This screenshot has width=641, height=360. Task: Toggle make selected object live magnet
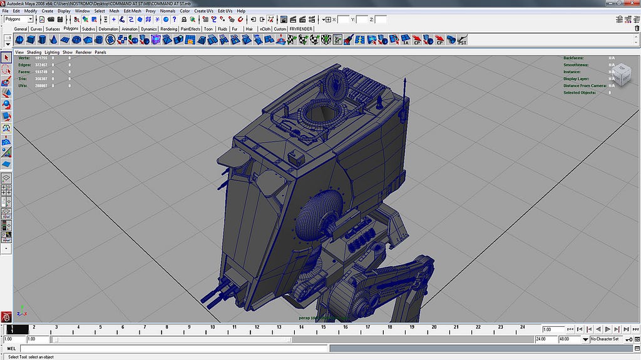[x=241, y=19]
